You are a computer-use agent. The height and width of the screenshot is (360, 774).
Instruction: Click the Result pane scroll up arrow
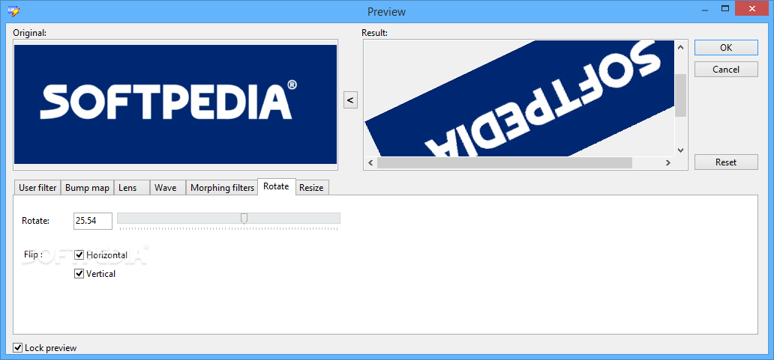tap(681, 47)
